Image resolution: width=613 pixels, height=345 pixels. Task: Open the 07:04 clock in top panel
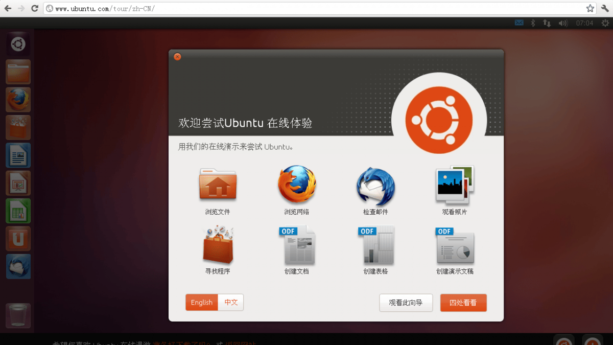coord(584,23)
